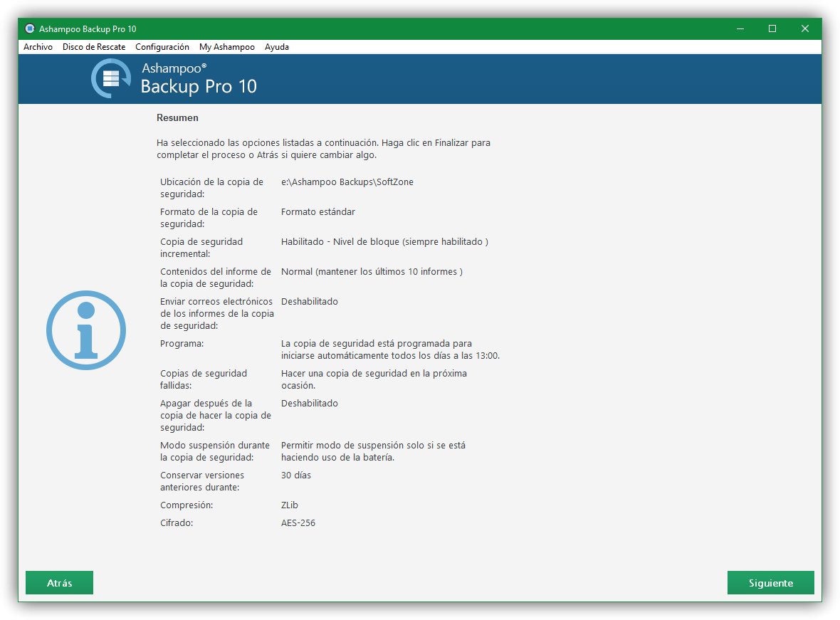Viewport: 840px width, 620px height.
Task: Click 'Normal (mantener los últimos 10 informes)' text
Action: point(372,272)
